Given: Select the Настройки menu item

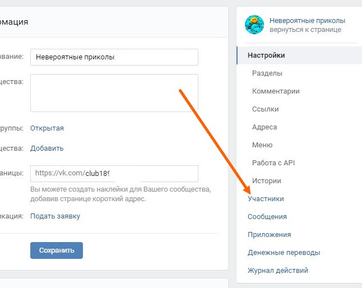Looking at the screenshot, I should [x=266, y=55].
